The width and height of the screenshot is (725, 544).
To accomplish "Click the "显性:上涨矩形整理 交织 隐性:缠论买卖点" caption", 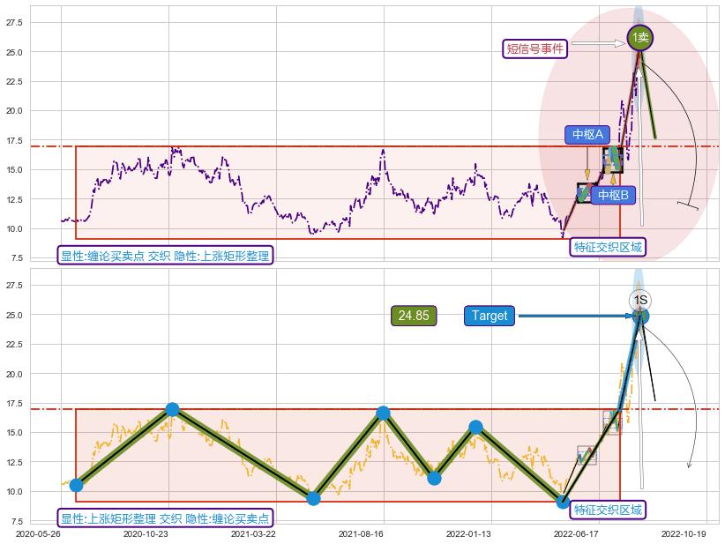I will point(165,518).
